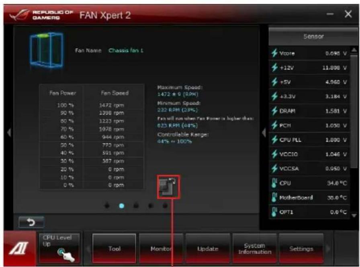The height and width of the screenshot is (267, 360).
Task: Click the 944 rpm fan speed value
Action: [113, 137]
